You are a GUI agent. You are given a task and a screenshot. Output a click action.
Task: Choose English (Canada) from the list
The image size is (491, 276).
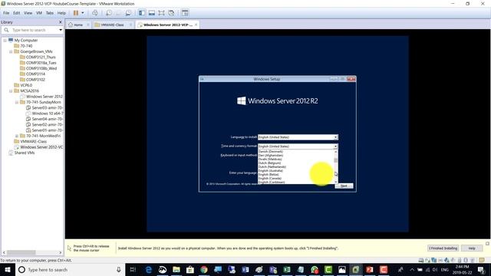270,179
